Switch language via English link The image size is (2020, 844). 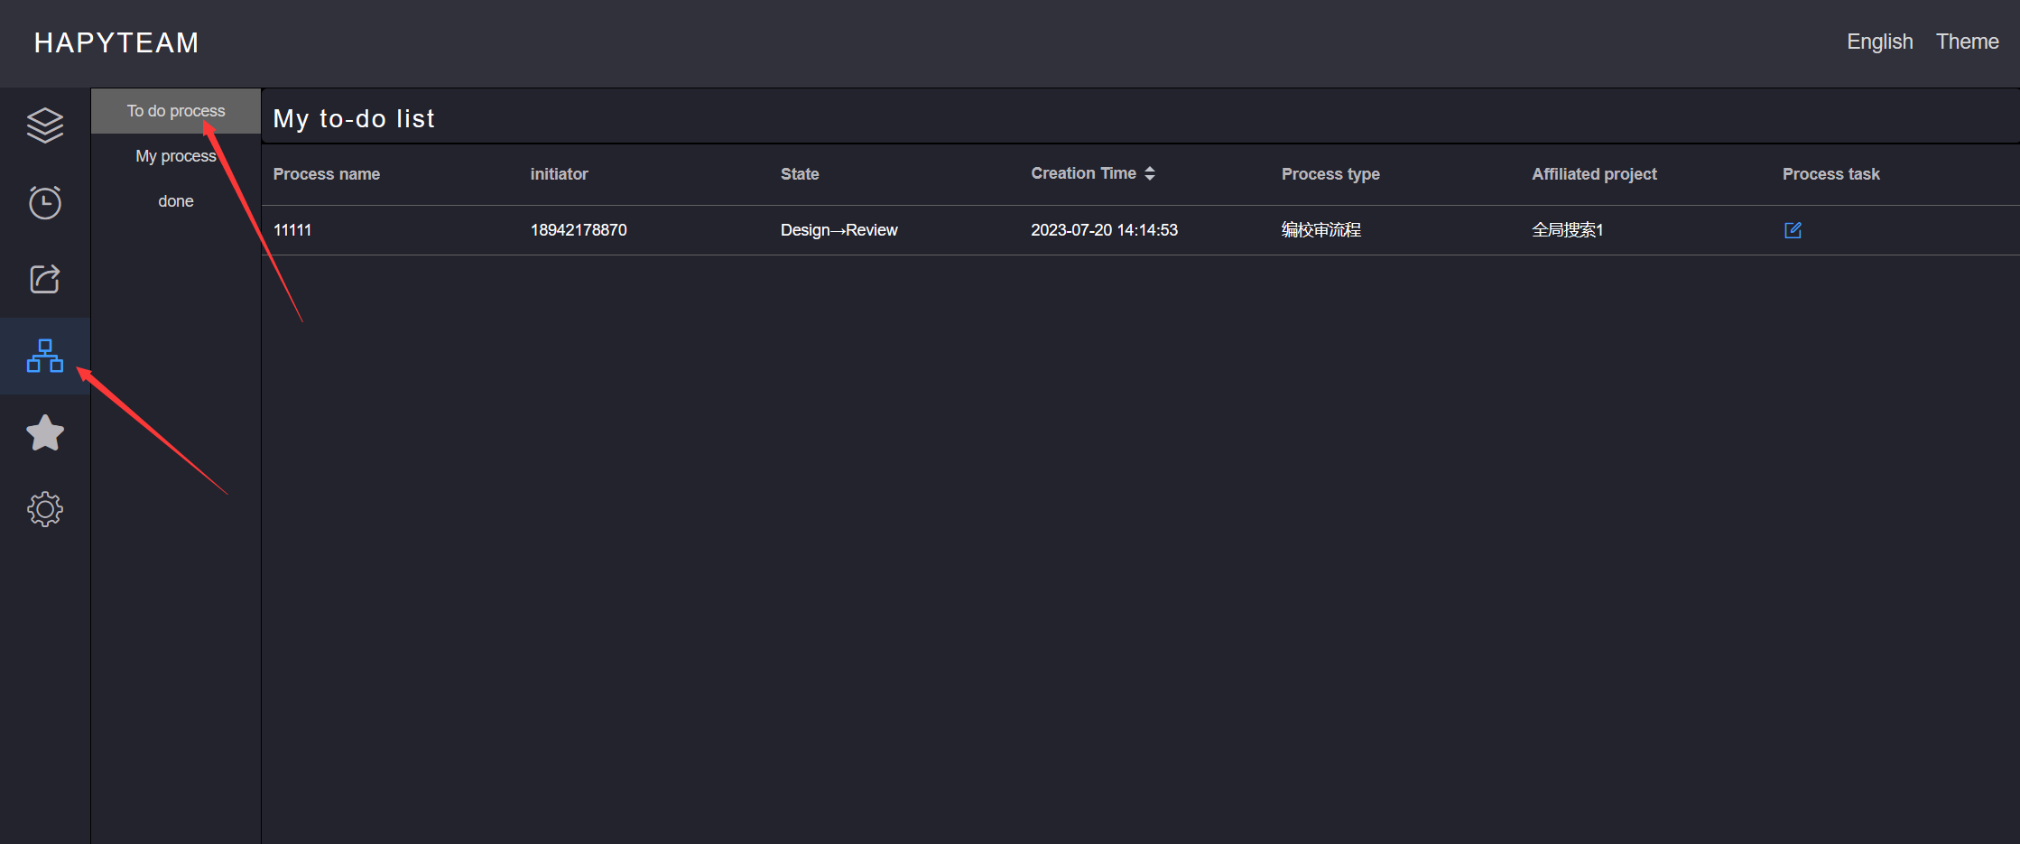tap(1879, 42)
